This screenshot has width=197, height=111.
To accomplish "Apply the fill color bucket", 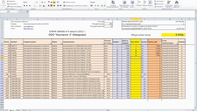I will click(40, 6).
